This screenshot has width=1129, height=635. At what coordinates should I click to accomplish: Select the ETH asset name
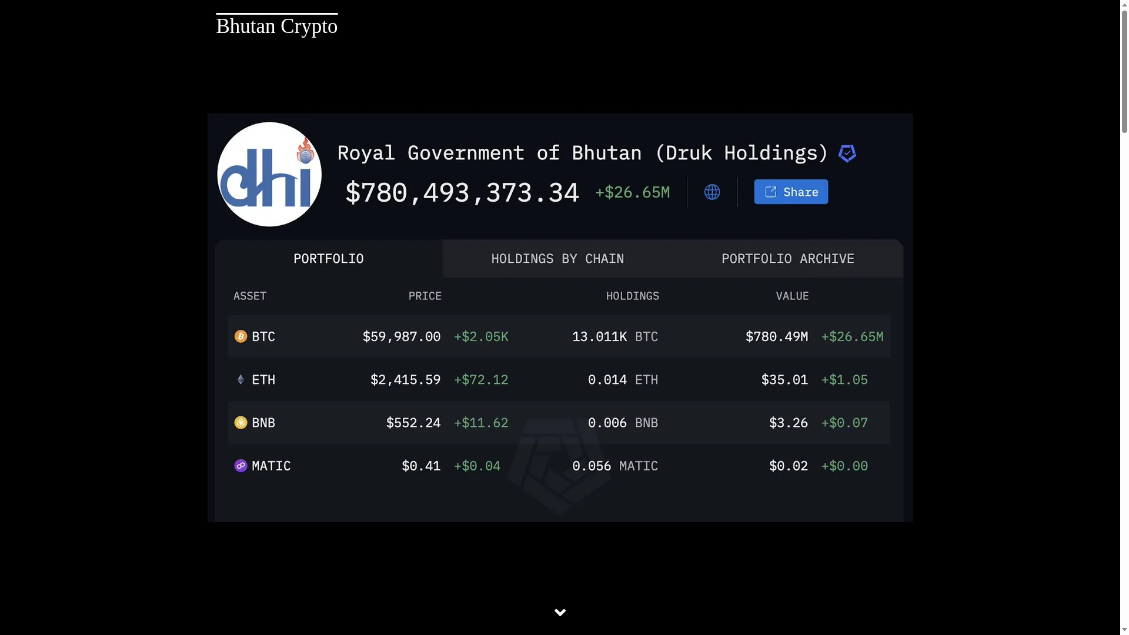263,379
